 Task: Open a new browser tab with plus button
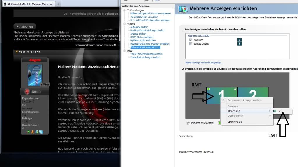click(58, 4)
